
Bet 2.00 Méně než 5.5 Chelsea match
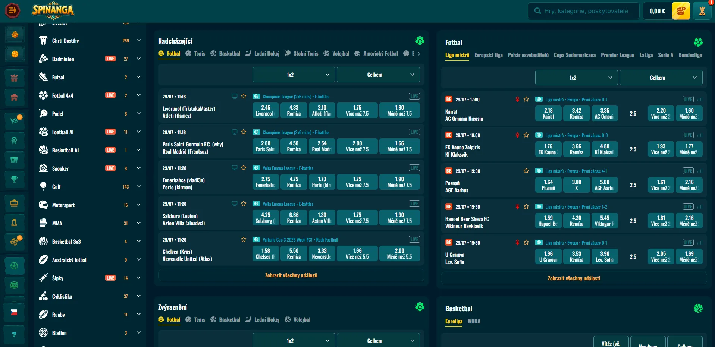tap(399, 253)
